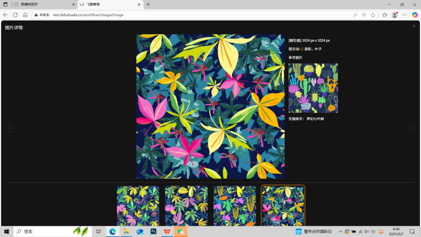Open the browser settings and more menu
The image size is (421, 237).
coord(404,15)
